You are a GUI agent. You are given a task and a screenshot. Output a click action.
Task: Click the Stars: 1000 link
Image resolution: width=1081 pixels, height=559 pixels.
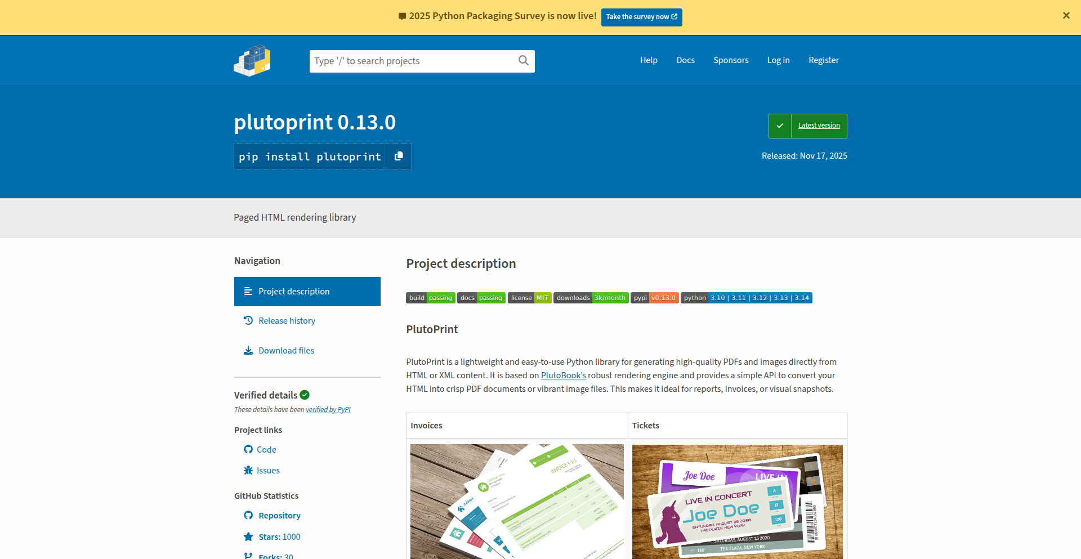click(x=279, y=536)
